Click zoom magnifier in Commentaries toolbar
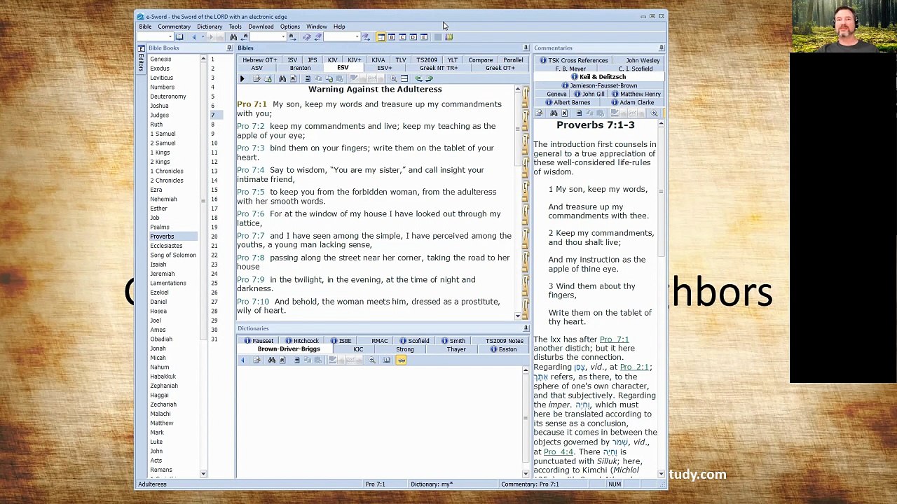The width and height of the screenshot is (897, 504). coord(654,113)
